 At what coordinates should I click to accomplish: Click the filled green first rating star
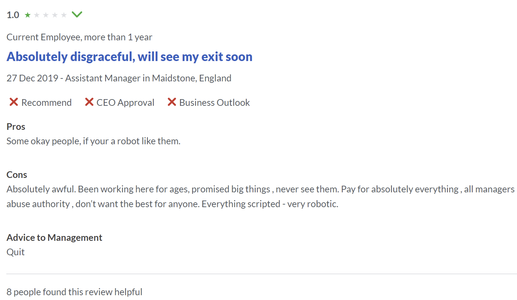(28, 15)
